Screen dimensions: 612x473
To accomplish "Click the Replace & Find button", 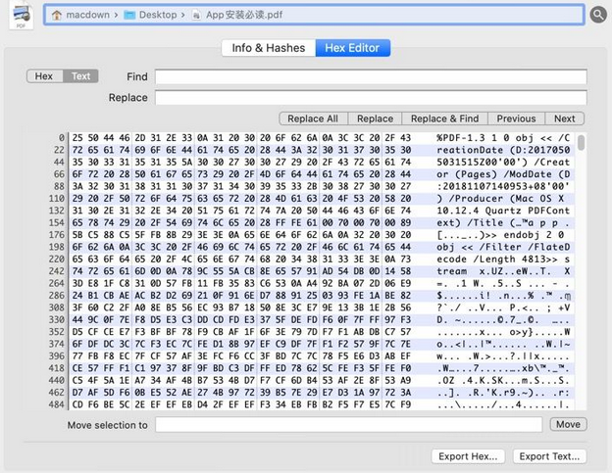I will (x=444, y=118).
